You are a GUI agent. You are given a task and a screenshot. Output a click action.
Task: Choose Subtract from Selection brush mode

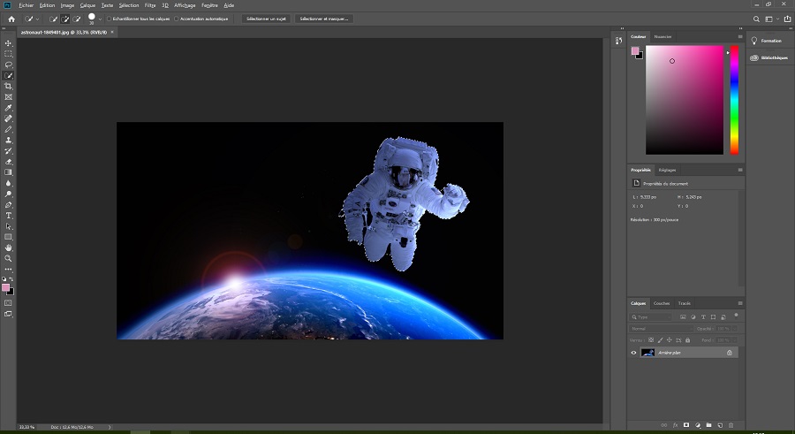tap(77, 19)
